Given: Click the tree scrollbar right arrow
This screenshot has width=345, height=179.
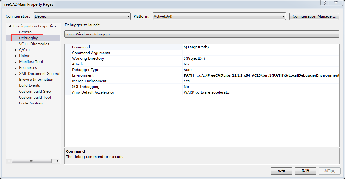Looking at the screenshot, I should (58, 161).
